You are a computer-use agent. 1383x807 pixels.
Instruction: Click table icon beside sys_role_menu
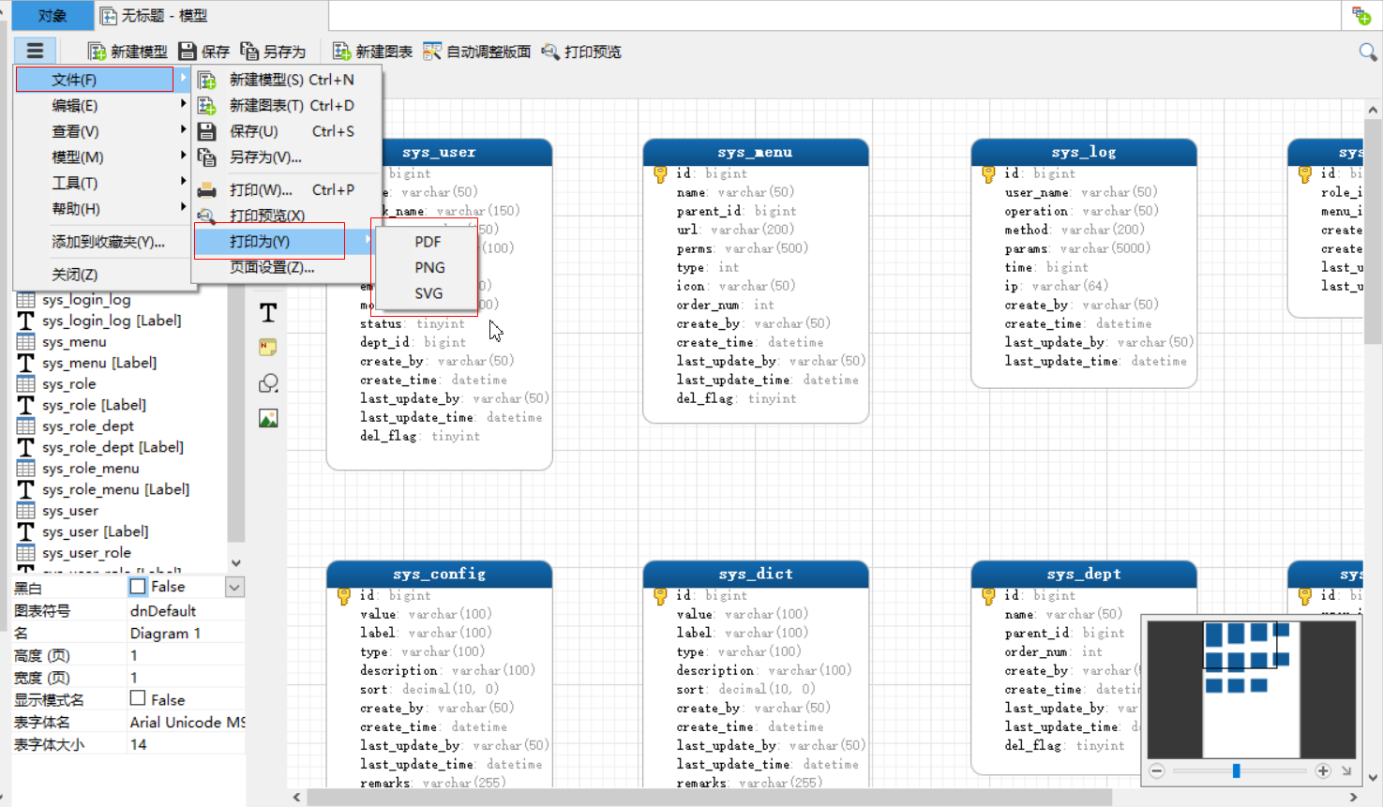click(25, 469)
